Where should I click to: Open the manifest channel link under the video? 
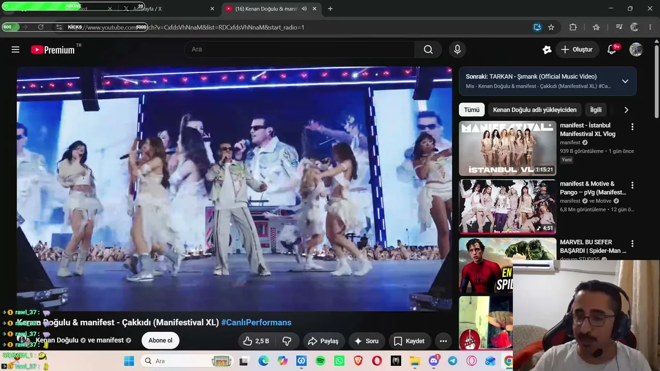[110, 341]
